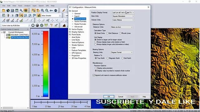Viewport: 200px width, 112px height.
Task: Save workspace using floppy disk icon
Action: (x=12, y=11)
